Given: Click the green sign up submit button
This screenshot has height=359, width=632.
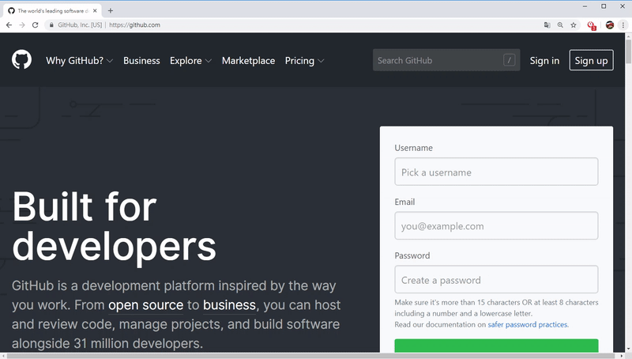Looking at the screenshot, I should click(x=496, y=346).
